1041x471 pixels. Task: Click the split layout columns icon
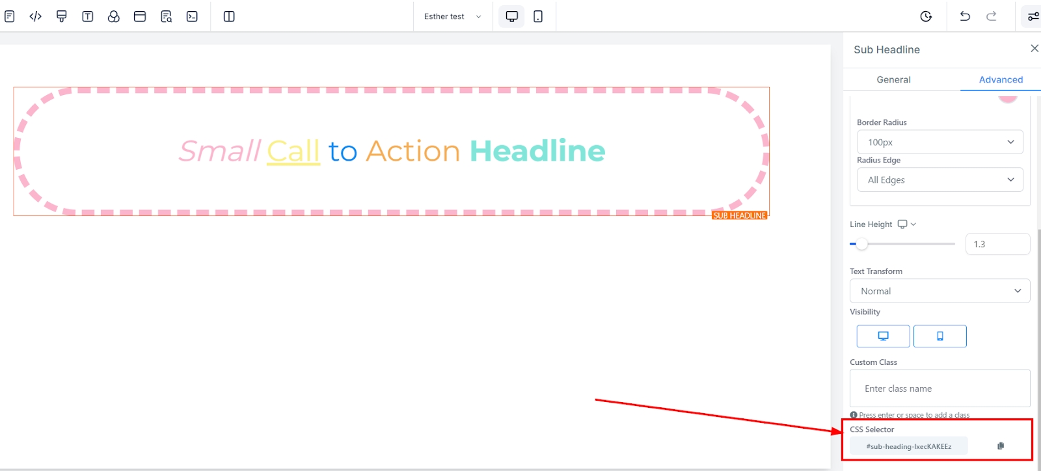click(x=229, y=16)
